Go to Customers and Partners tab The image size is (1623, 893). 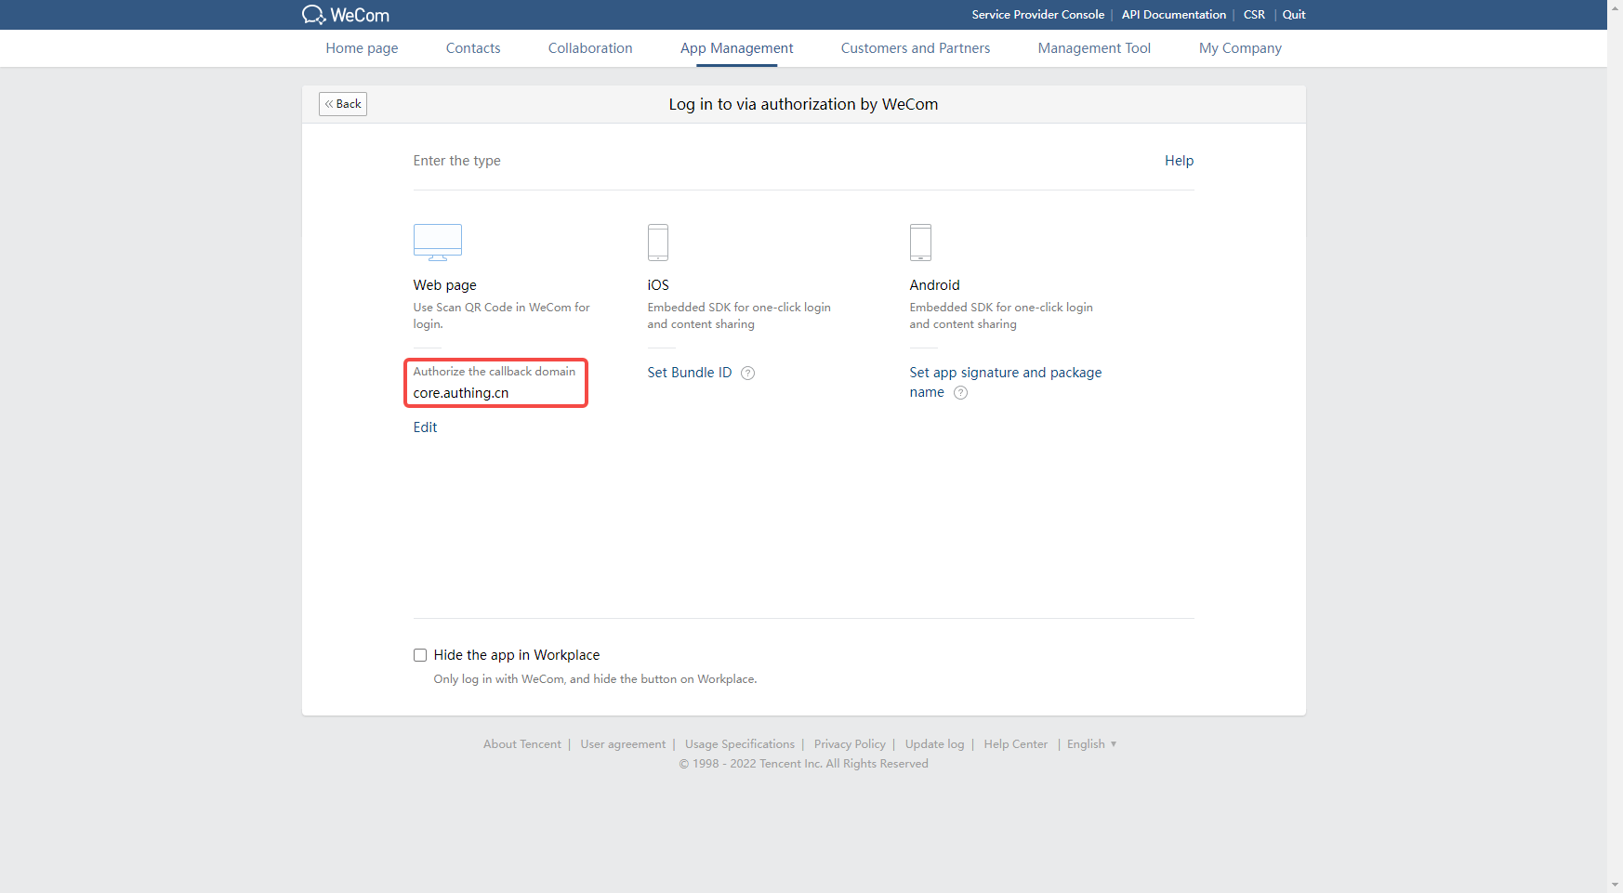[x=915, y=48]
